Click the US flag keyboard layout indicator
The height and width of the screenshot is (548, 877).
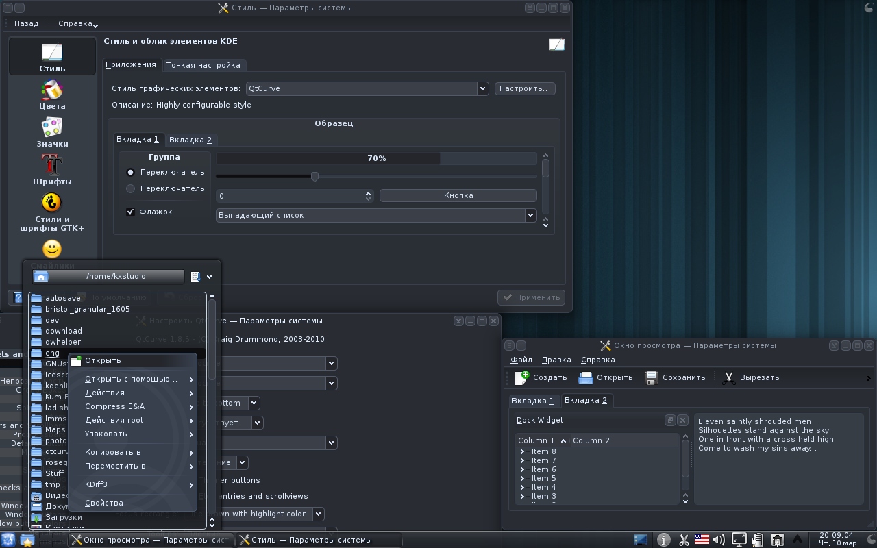pyautogui.click(x=702, y=540)
